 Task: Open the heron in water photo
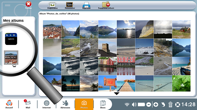(x=163, y=83)
